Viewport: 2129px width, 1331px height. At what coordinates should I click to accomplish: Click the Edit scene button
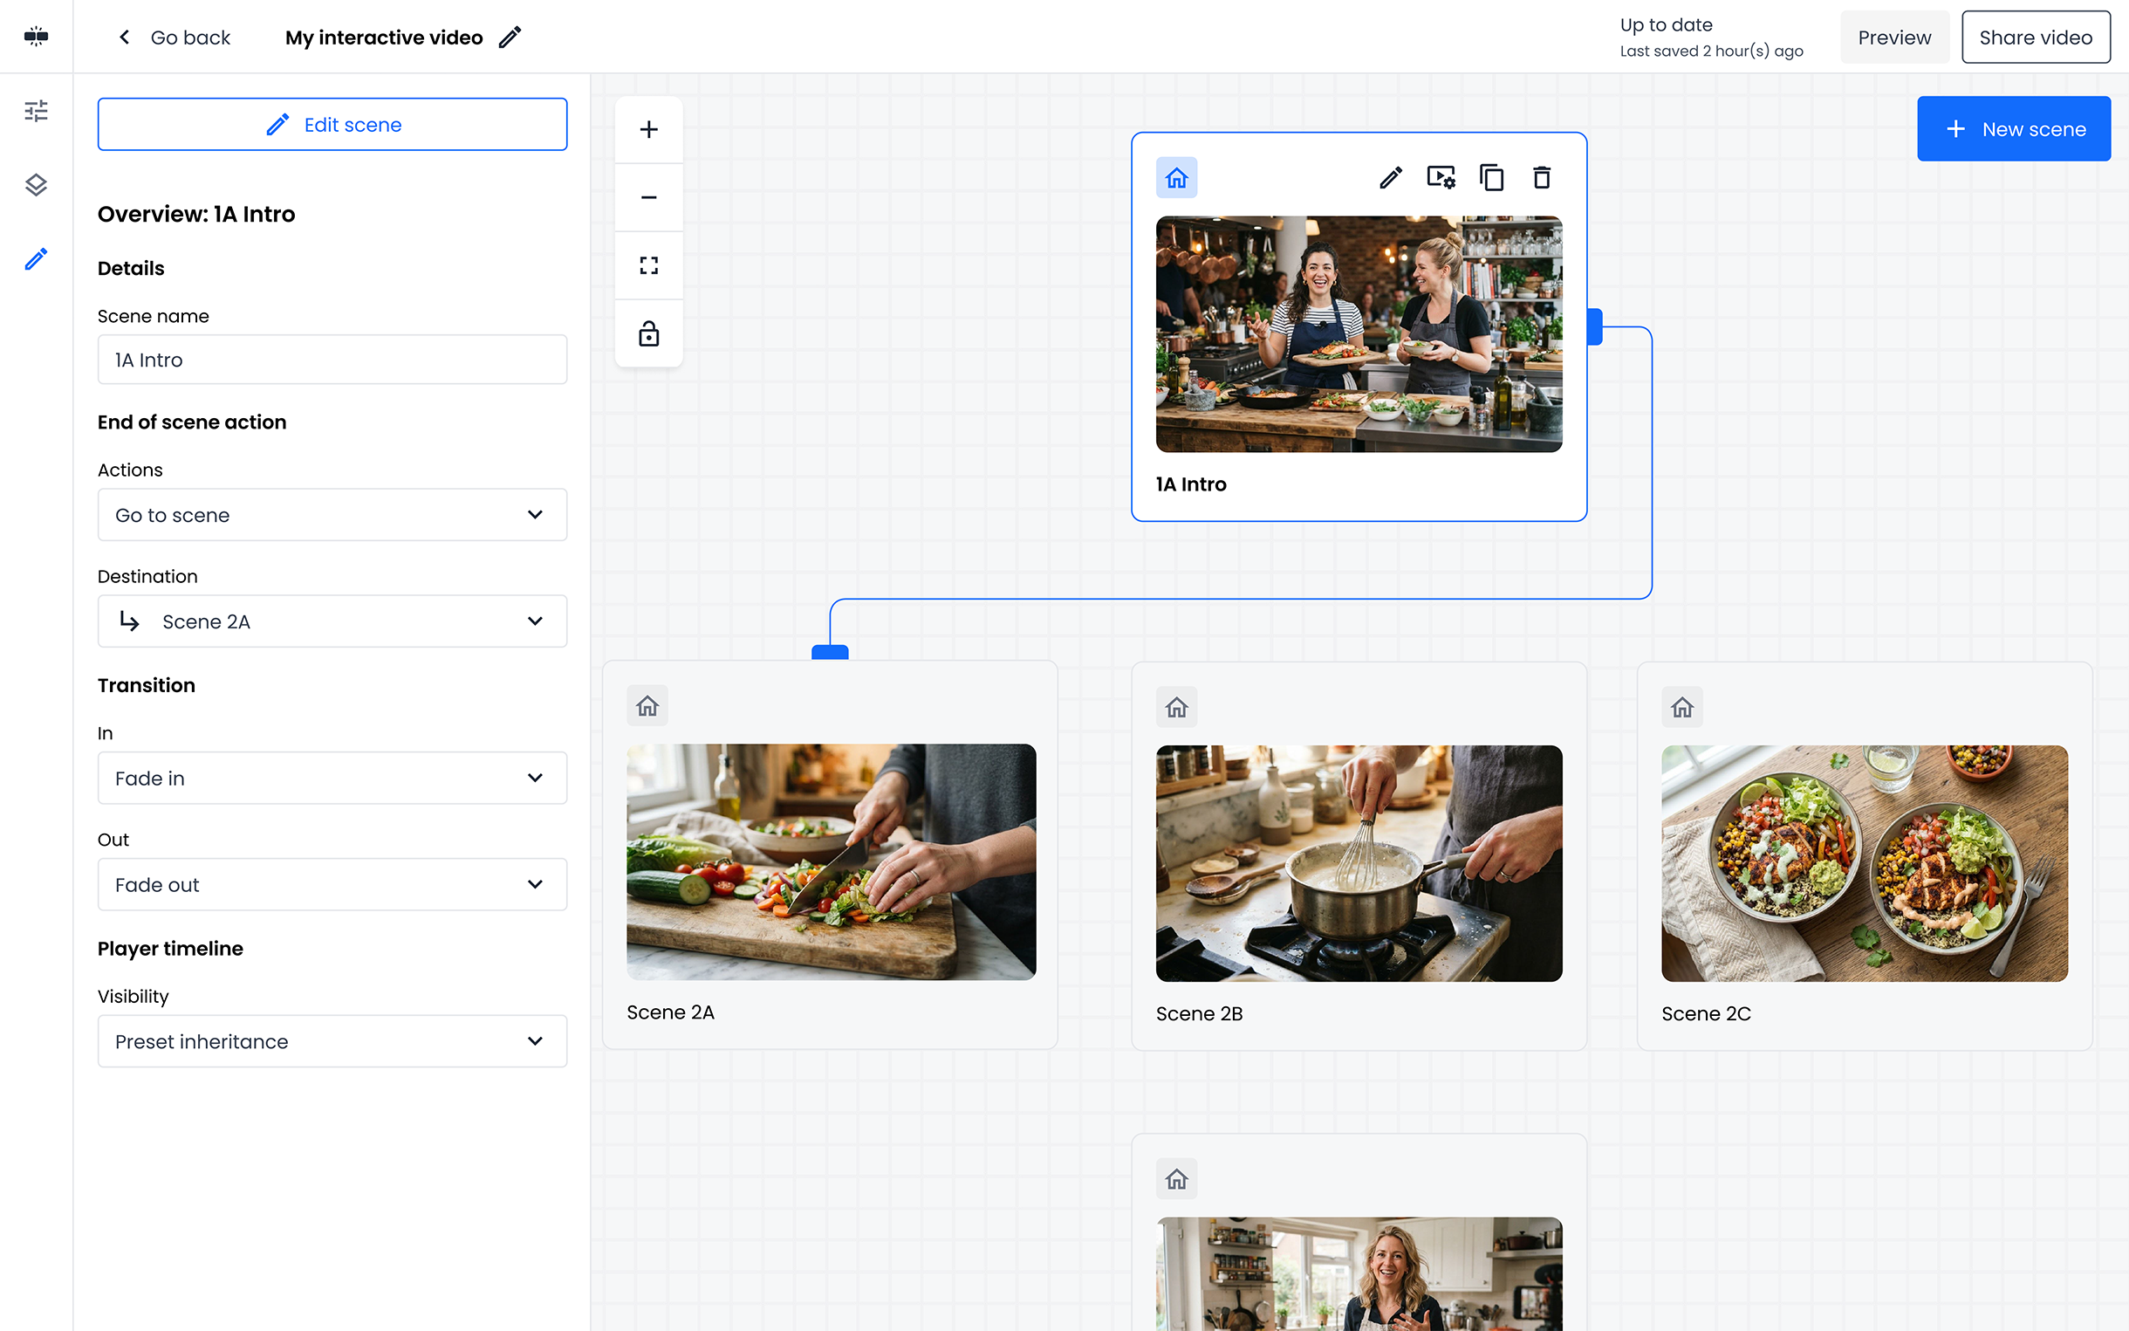point(332,124)
